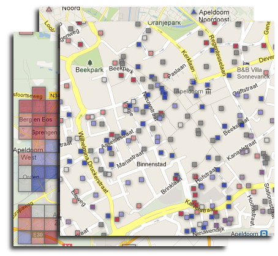Image resolution: width=278 pixels, height=256 pixels.
Task: Click the West label on back map
Action: [x=29, y=157]
